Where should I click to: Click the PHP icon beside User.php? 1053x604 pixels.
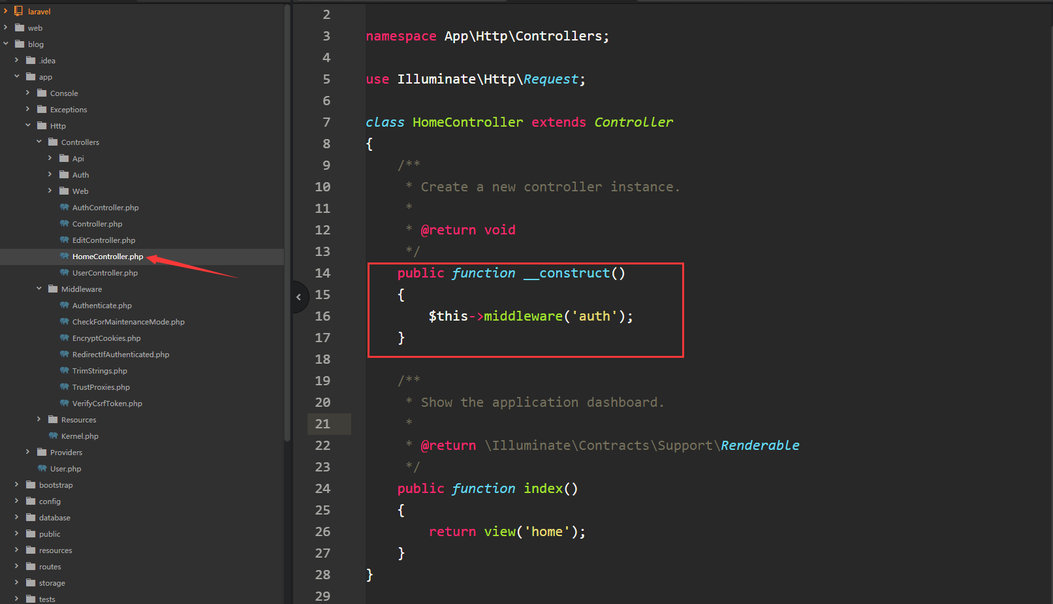tap(42, 468)
